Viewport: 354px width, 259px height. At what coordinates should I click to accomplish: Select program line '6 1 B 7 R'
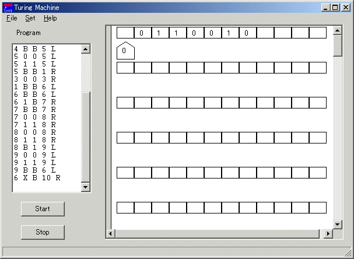(35, 102)
